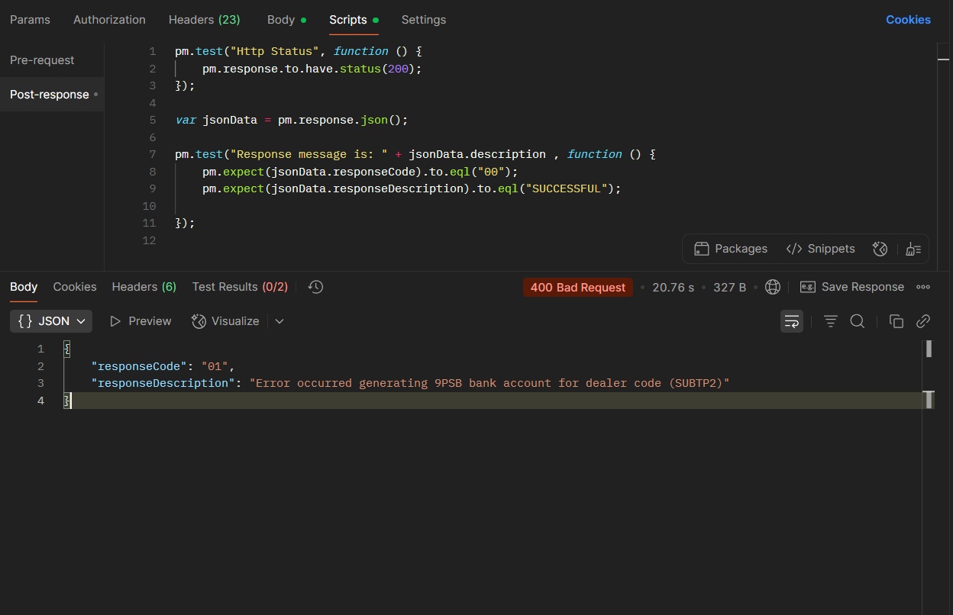Viewport: 953px width, 615px height.
Task: Open the three-dot response options menu
Action: click(x=923, y=287)
